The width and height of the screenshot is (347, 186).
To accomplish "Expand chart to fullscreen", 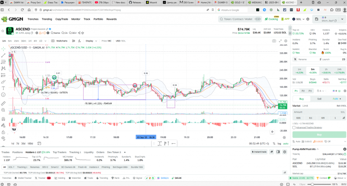I will click(x=280, y=41).
